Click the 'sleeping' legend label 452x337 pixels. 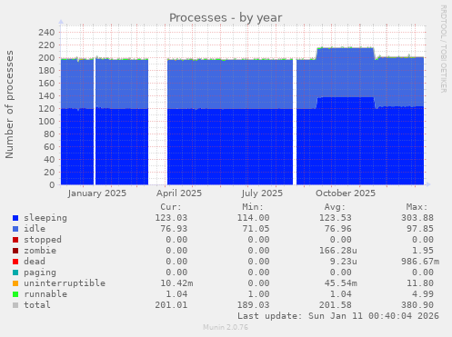click(x=45, y=218)
